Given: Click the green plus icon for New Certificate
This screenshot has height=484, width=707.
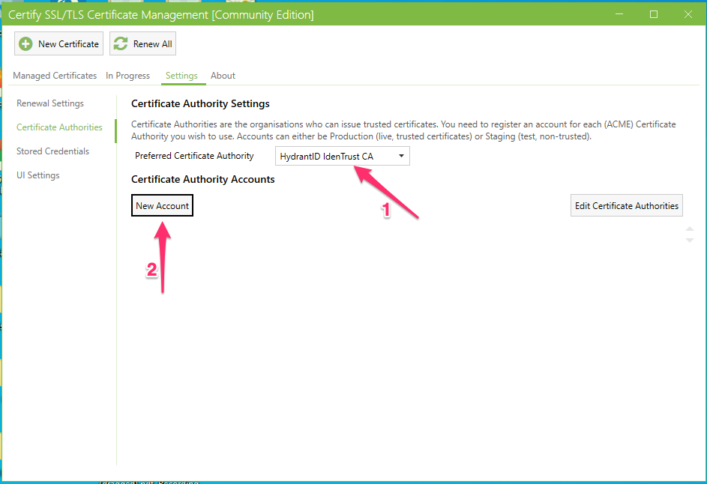Looking at the screenshot, I should [x=25, y=43].
